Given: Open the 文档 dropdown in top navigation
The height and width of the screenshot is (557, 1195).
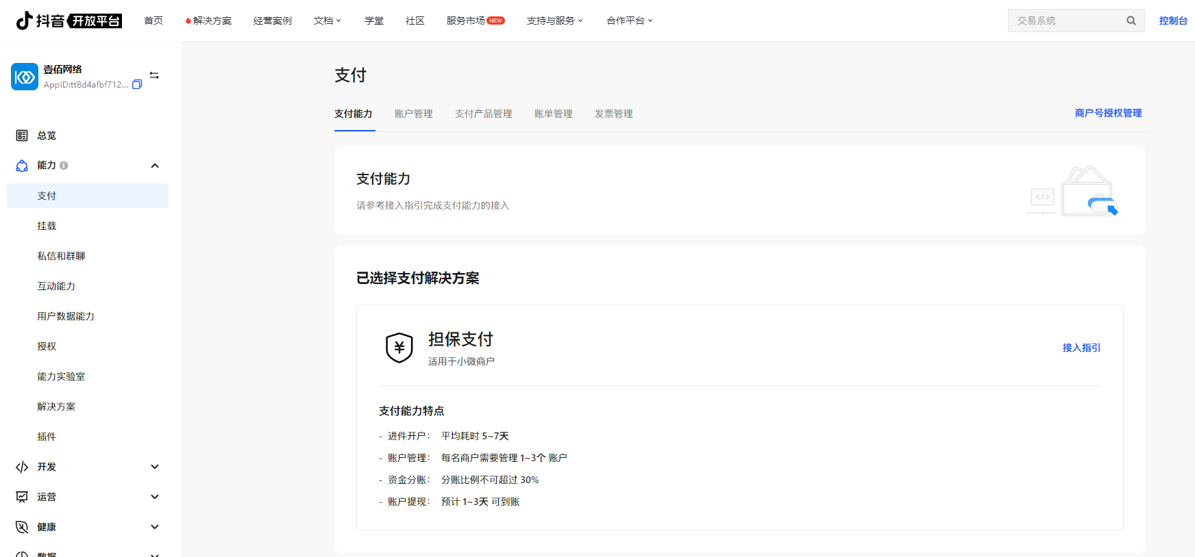Looking at the screenshot, I should coord(327,21).
